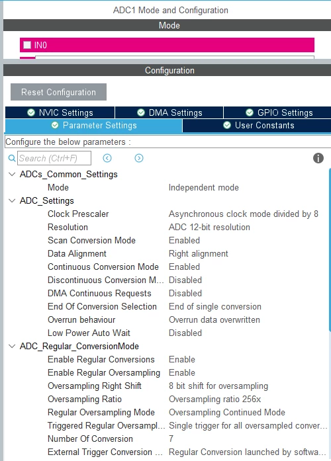Switch to the NVIC Settings tab

tap(60, 112)
